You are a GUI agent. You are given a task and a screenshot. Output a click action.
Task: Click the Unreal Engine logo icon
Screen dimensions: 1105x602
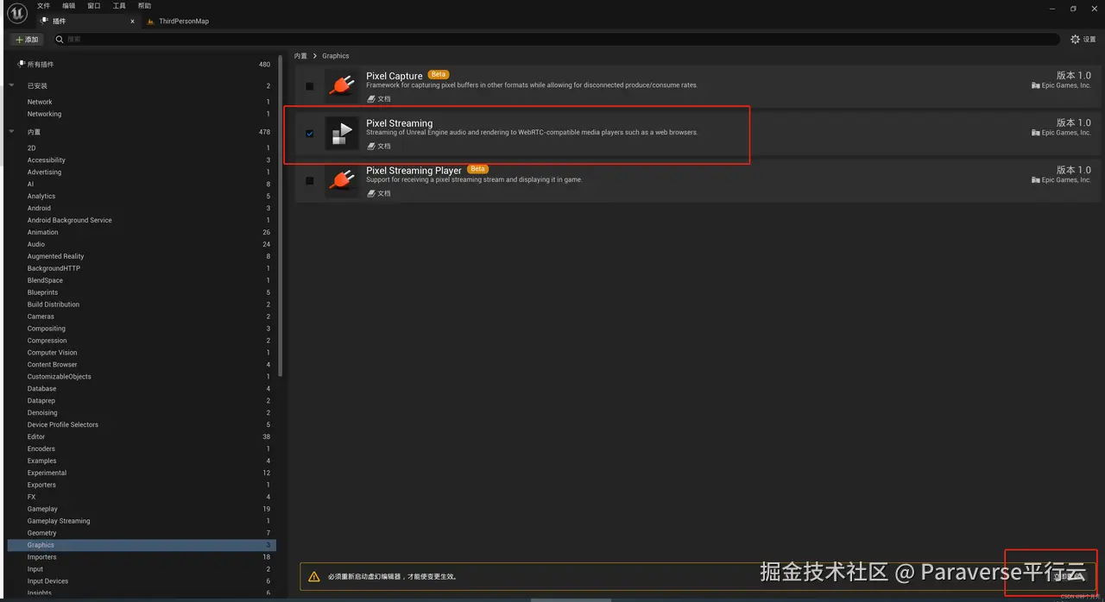point(17,13)
